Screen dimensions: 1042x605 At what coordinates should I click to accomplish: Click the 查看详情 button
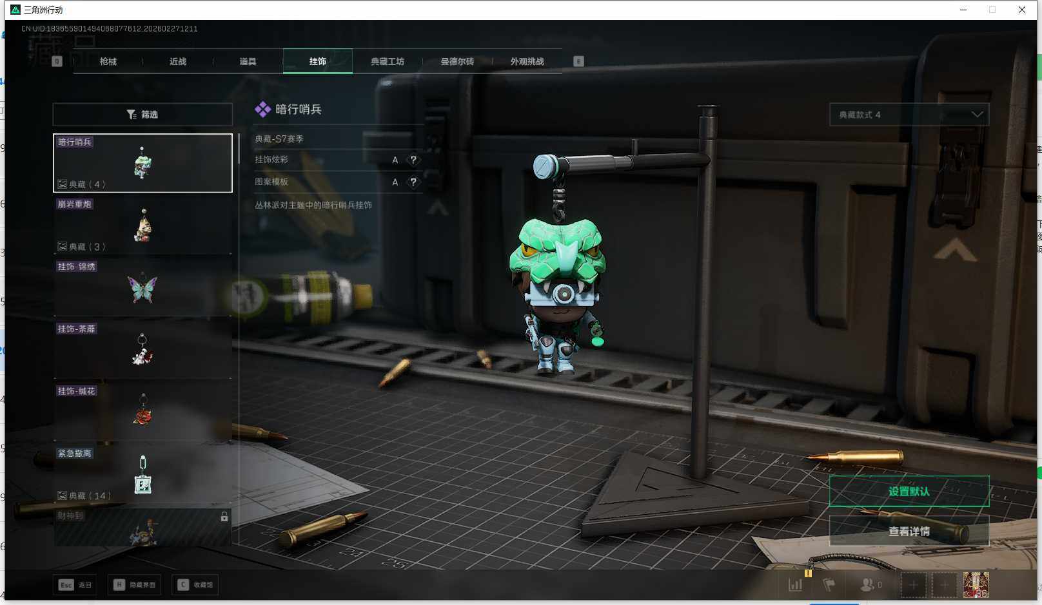coord(909,531)
